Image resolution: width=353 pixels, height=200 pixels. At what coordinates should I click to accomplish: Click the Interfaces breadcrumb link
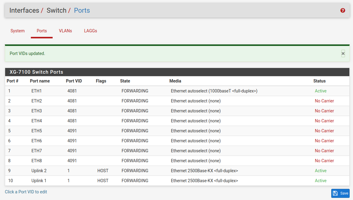(24, 11)
